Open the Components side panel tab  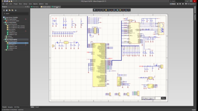(x=195, y=10)
